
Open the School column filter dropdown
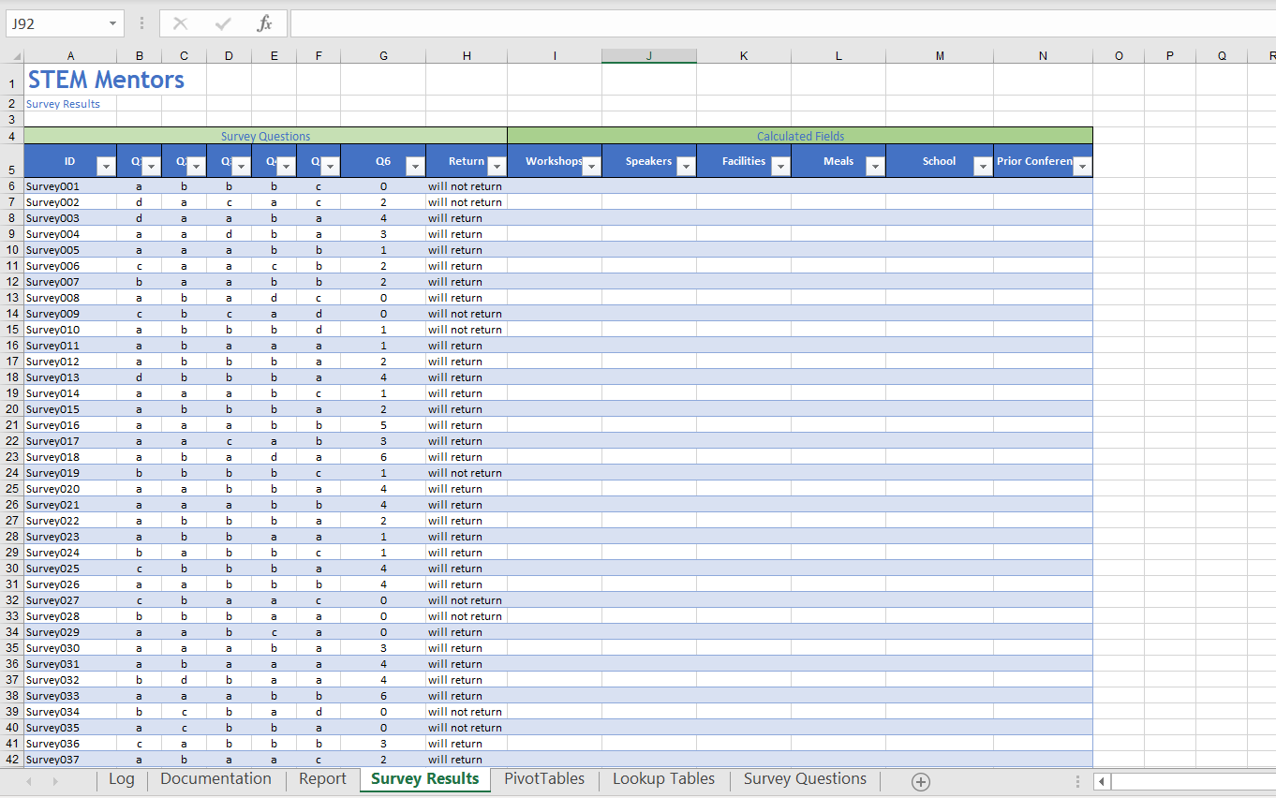[x=983, y=167]
